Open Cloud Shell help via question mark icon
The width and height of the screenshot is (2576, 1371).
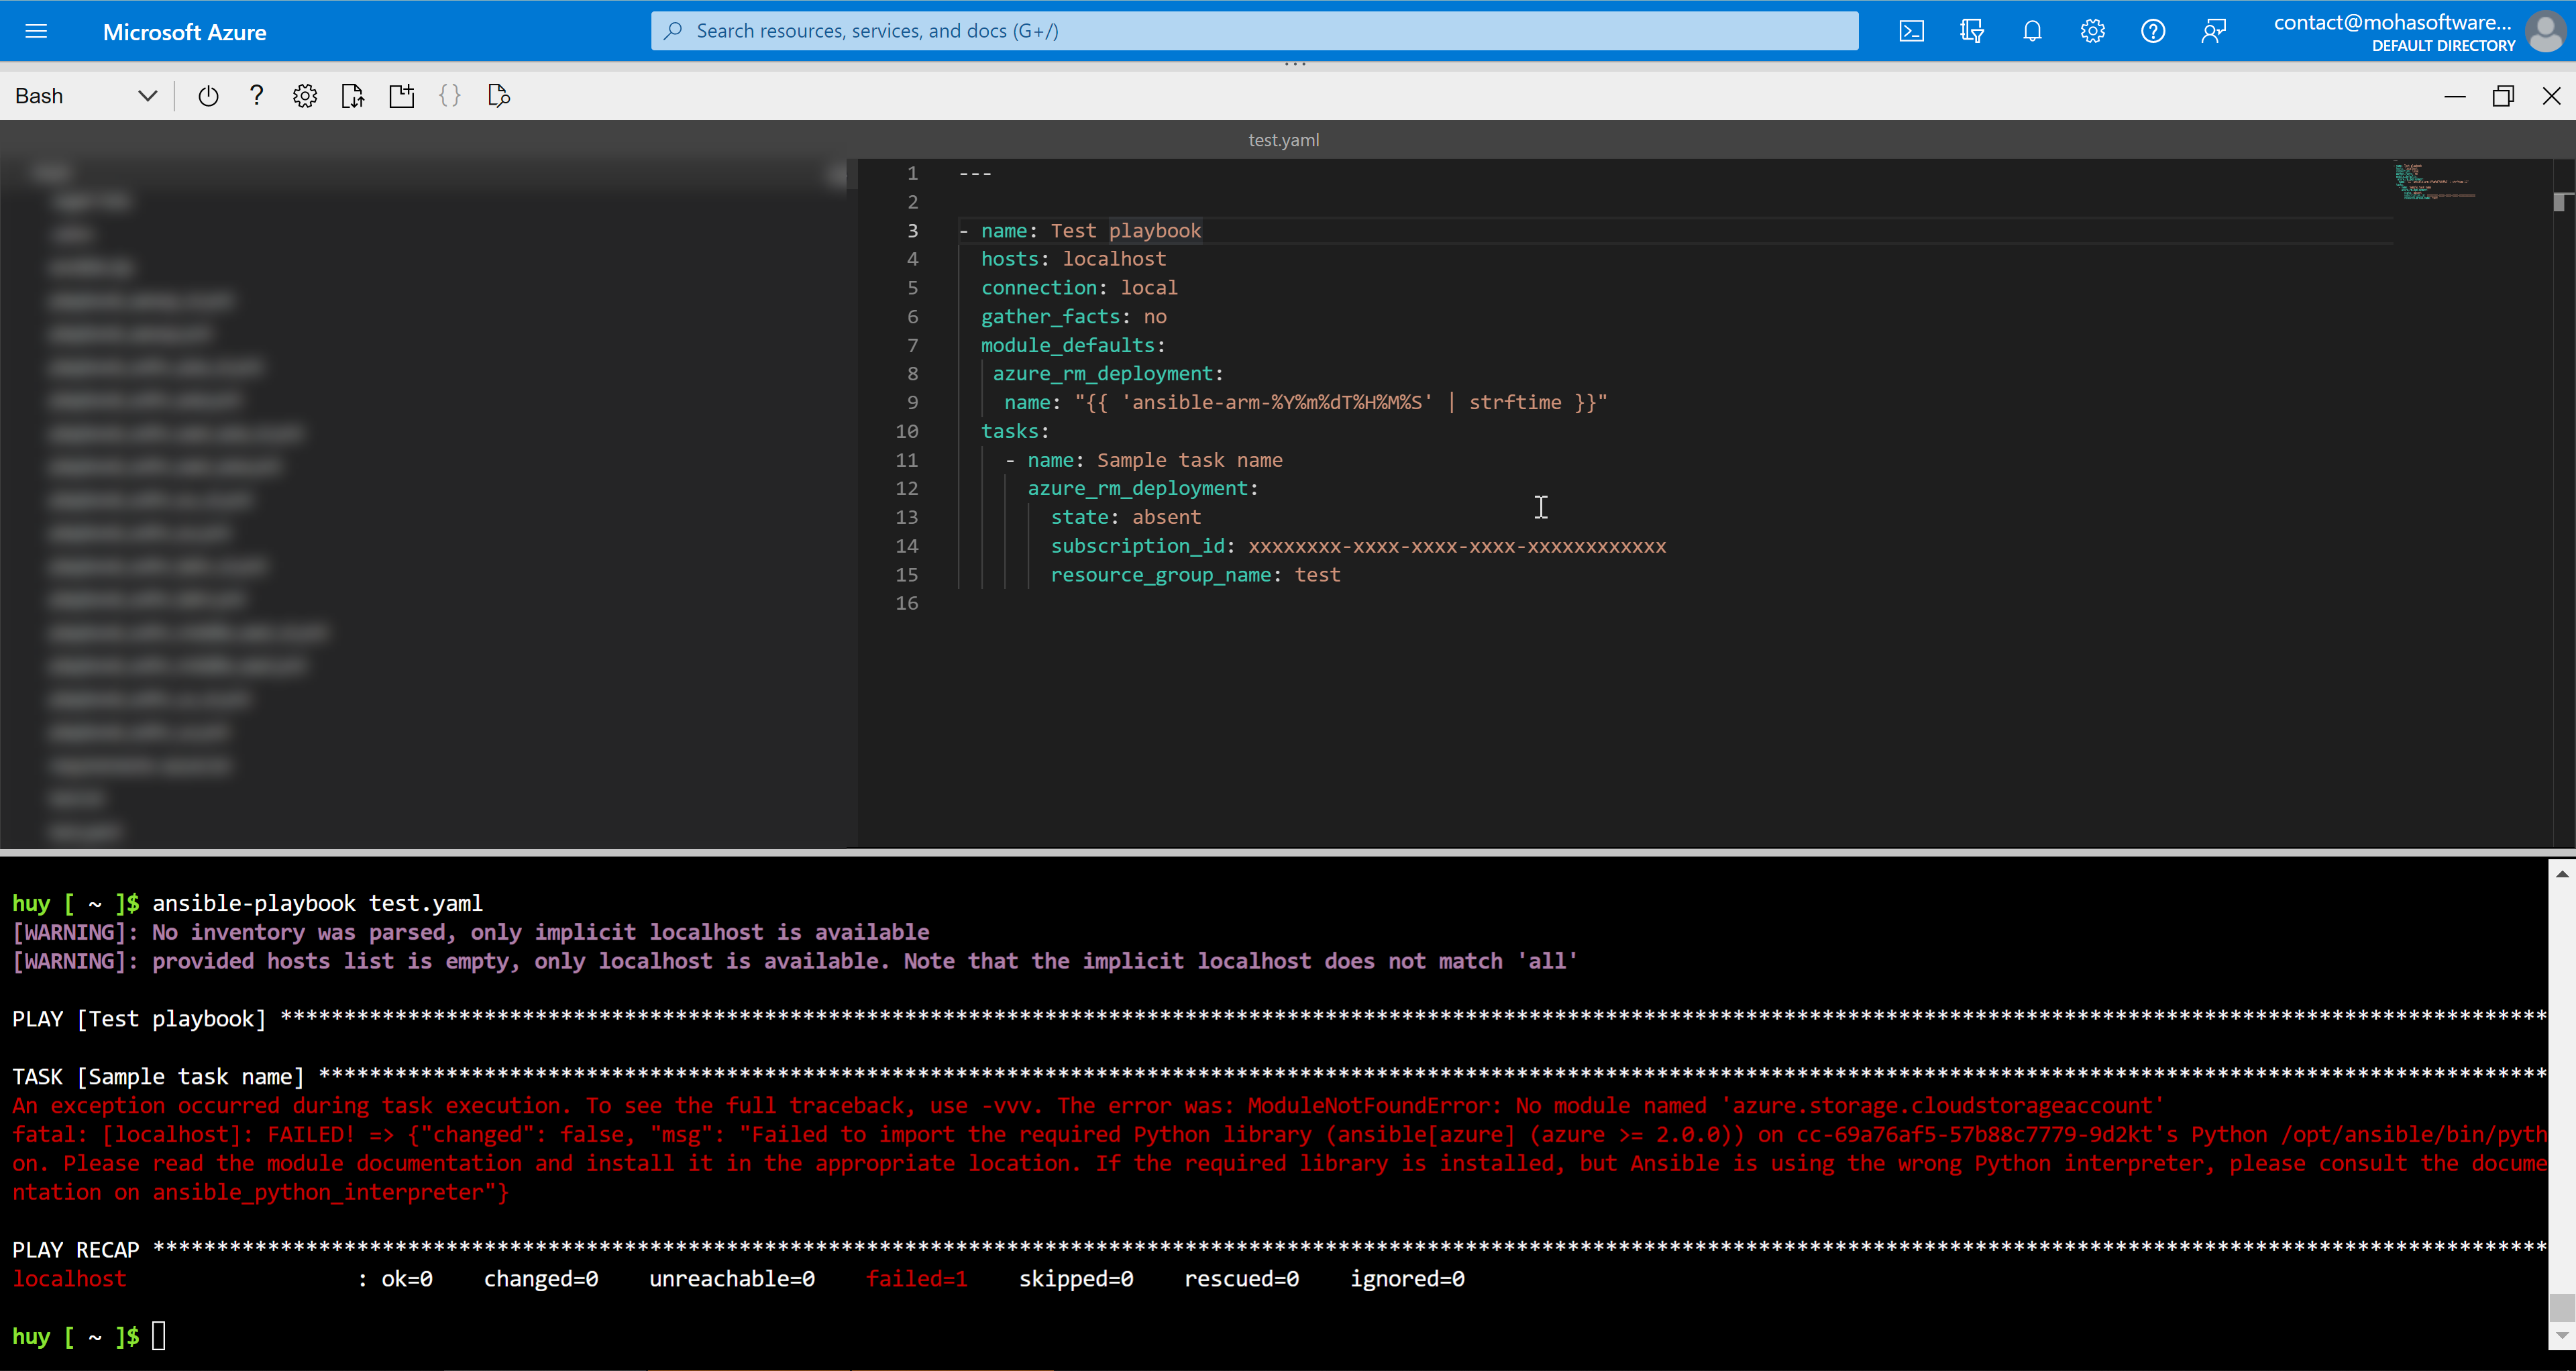256,95
